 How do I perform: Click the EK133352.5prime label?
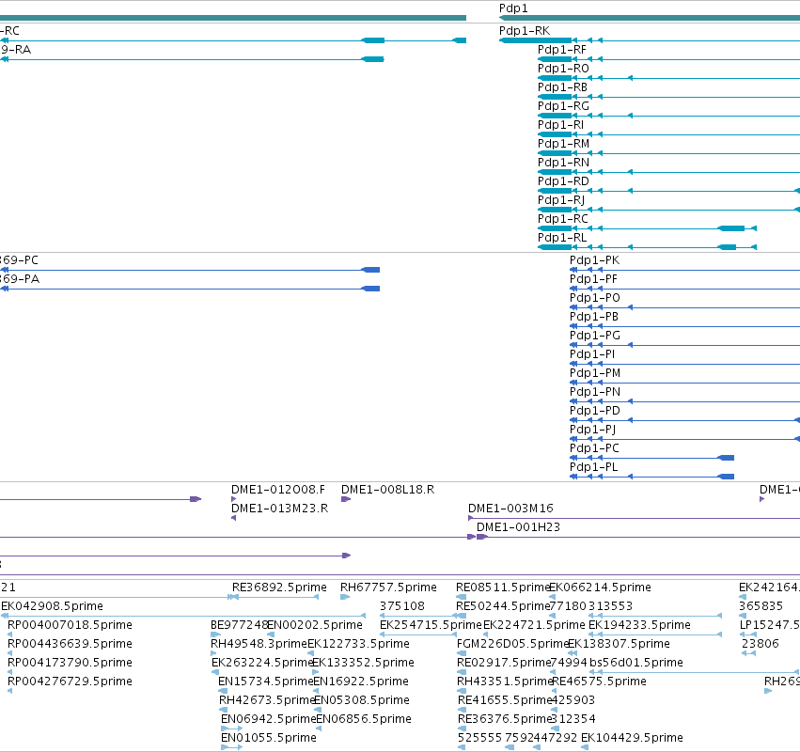363,664
